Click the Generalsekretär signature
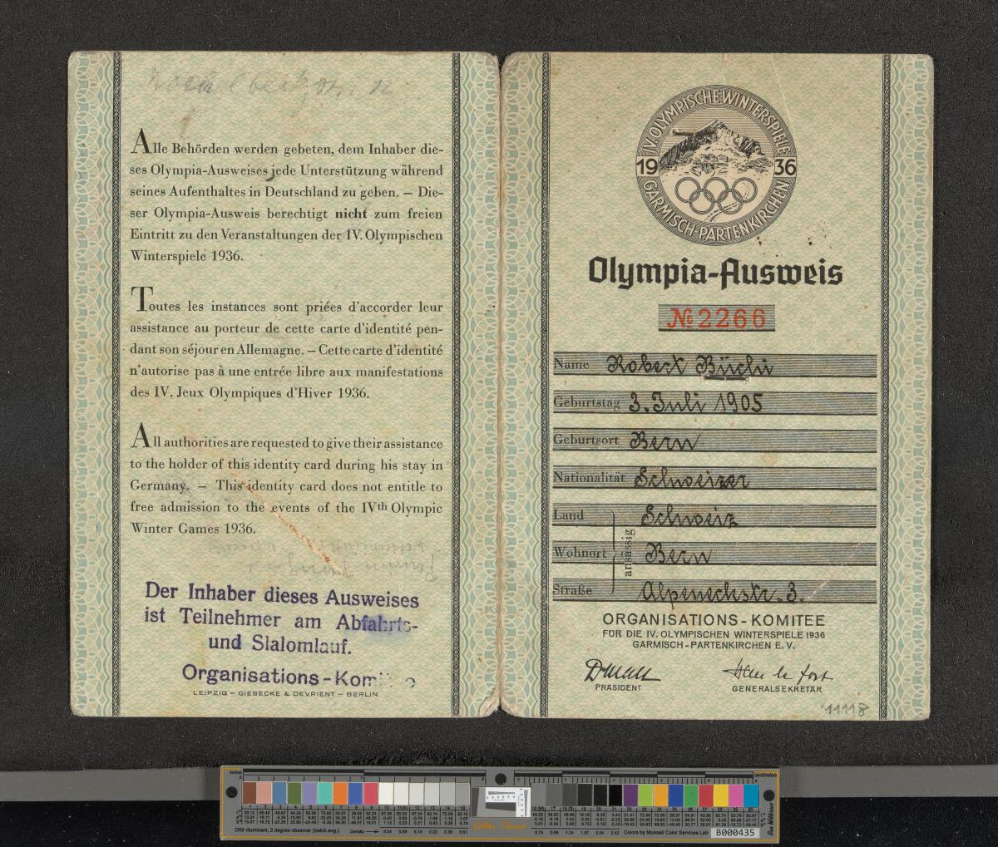This screenshot has height=847, width=998. click(x=777, y=672)
